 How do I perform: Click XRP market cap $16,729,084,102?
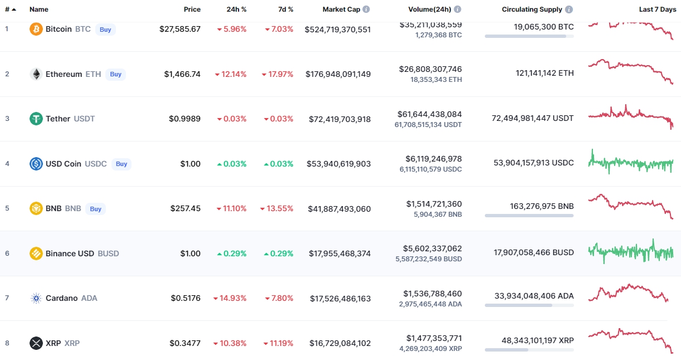[x=340, y=343]
